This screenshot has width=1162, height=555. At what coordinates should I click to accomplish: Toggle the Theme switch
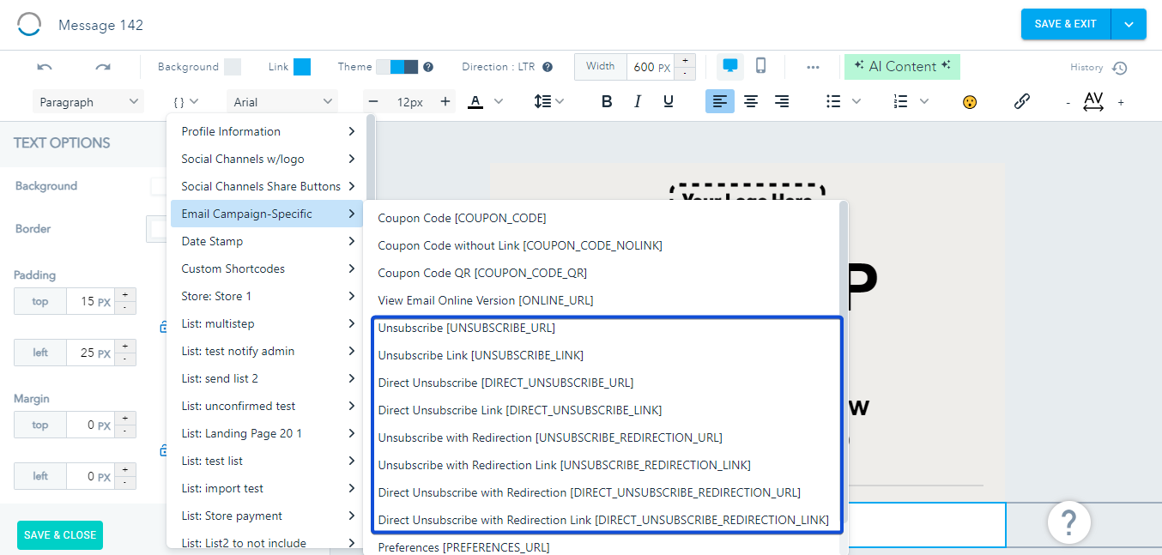pyautogui.click(x=397, y=67)
